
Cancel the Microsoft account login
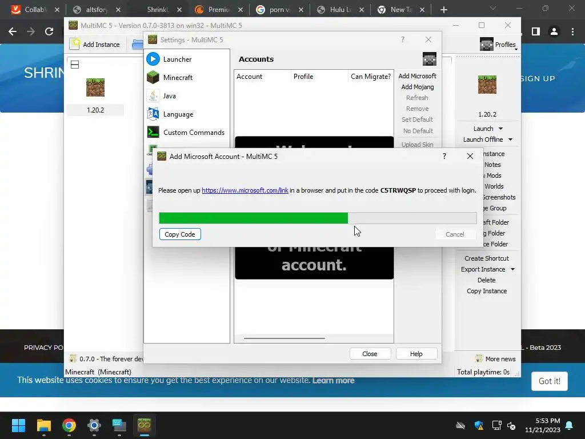point(455,234)
